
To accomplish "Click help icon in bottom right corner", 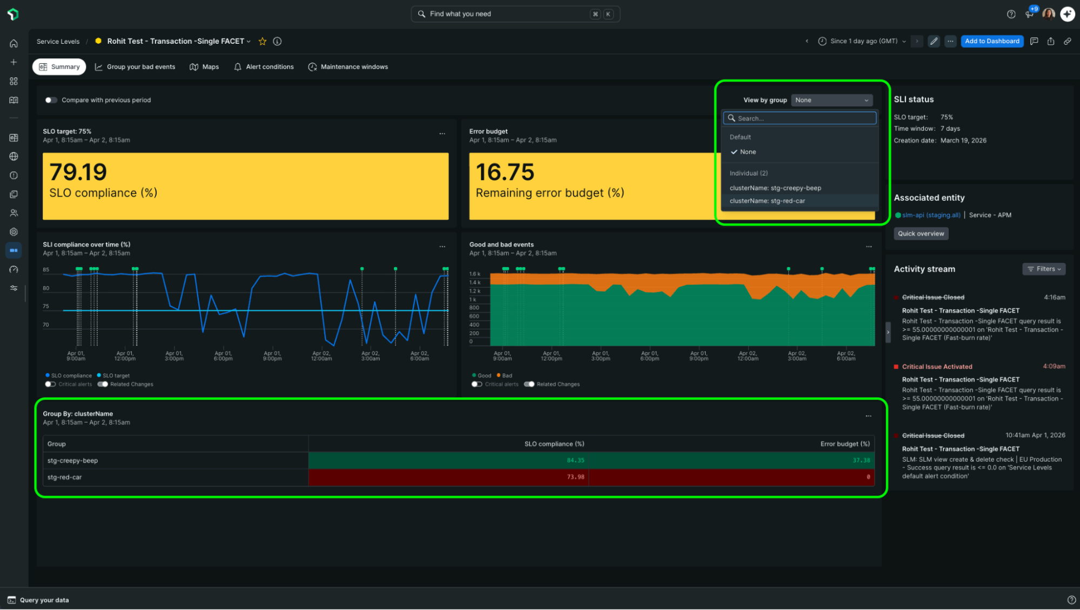I will [1071, 600].
